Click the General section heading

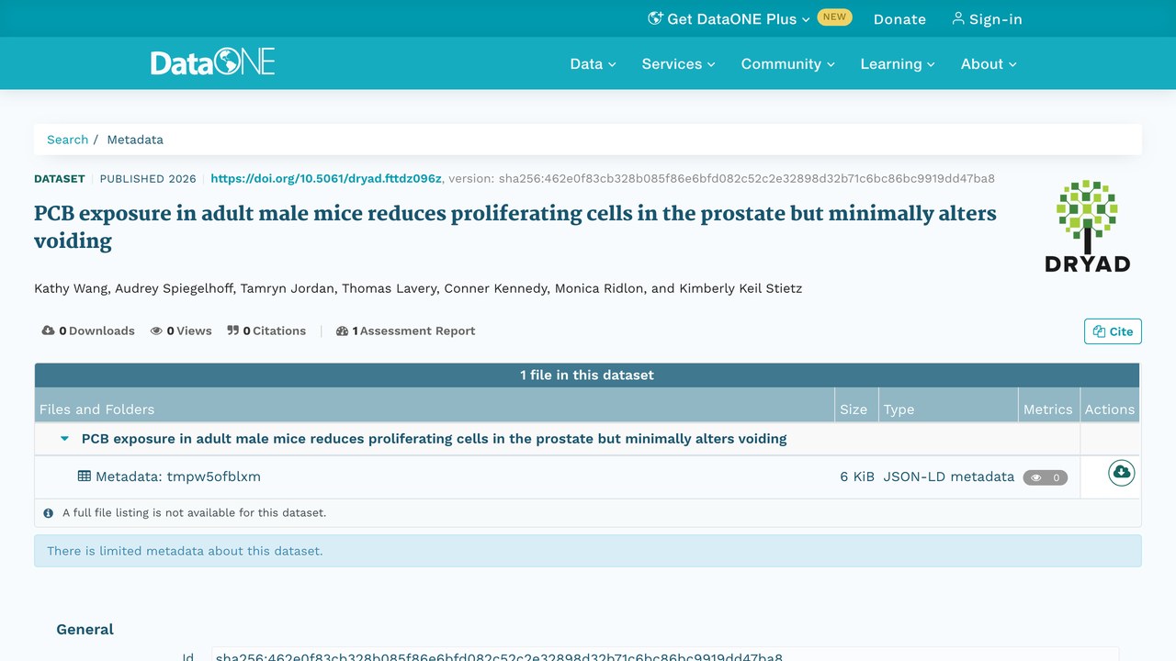[85, 629]
